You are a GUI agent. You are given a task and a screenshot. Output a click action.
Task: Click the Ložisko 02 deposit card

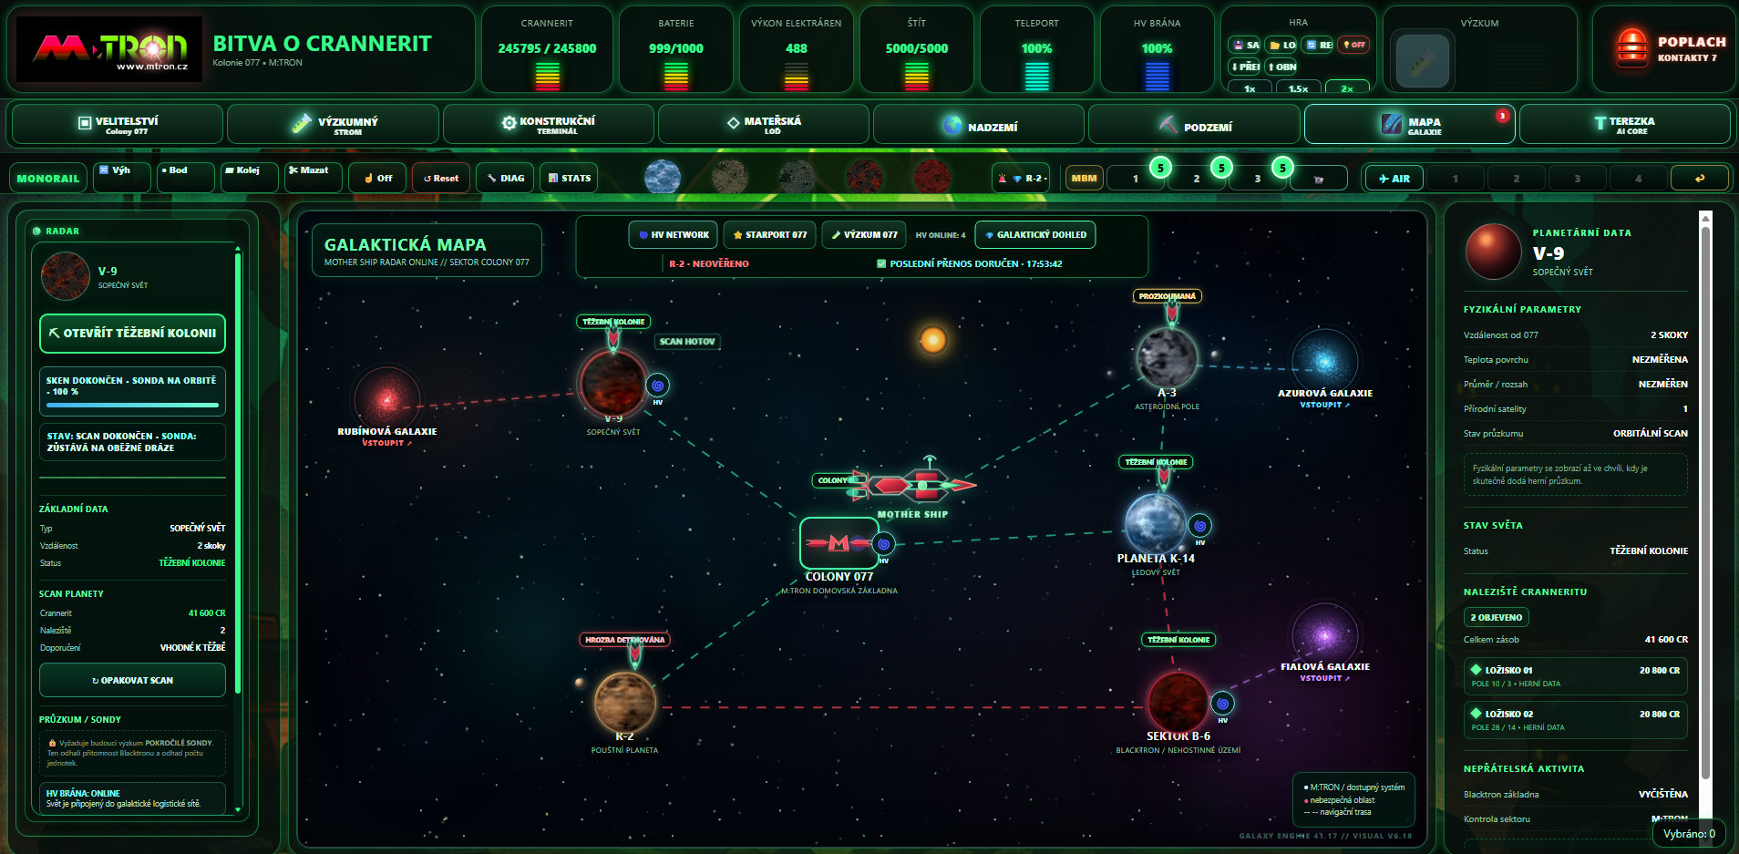click(1575, 720)
